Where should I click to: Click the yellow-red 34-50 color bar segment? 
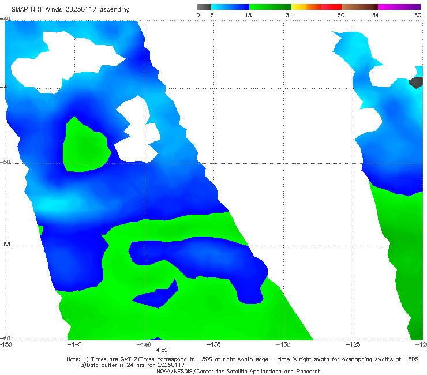[x=316, y=7]
